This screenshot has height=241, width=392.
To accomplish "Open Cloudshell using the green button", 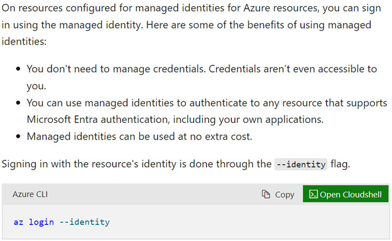I will coord(346,194).
